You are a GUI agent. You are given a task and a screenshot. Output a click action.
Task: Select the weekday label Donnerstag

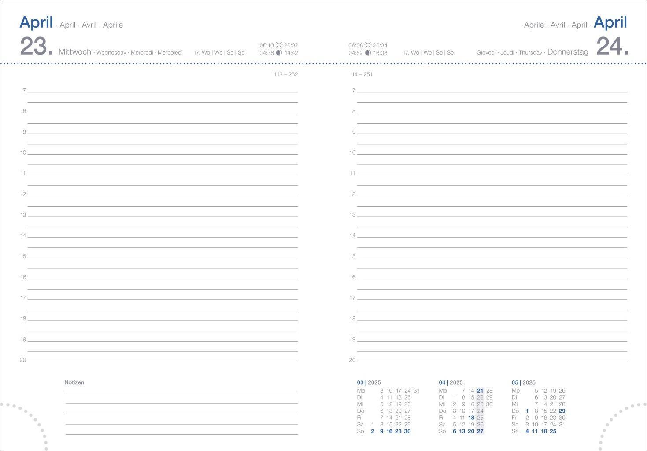tap(568, 52)
